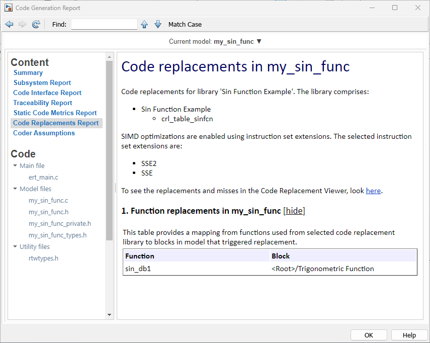
Task: Follow the 'here' Code Replacement Viewer link
Action: (x=374, y=191)
